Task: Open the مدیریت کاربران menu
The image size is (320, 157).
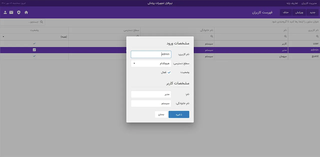Action: coord(309,3)
